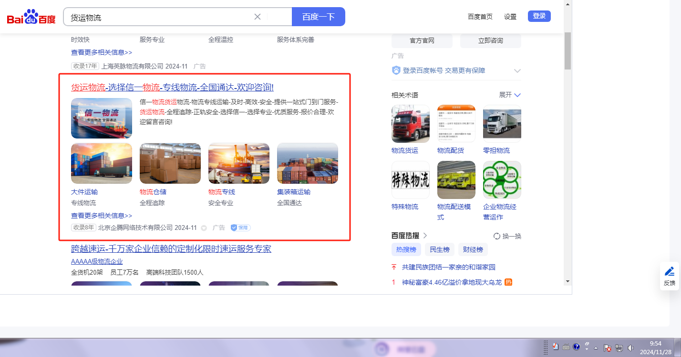Click the blue help question mark tray icon
This screenshot has height=357, width=681.
tap(576, 347)
